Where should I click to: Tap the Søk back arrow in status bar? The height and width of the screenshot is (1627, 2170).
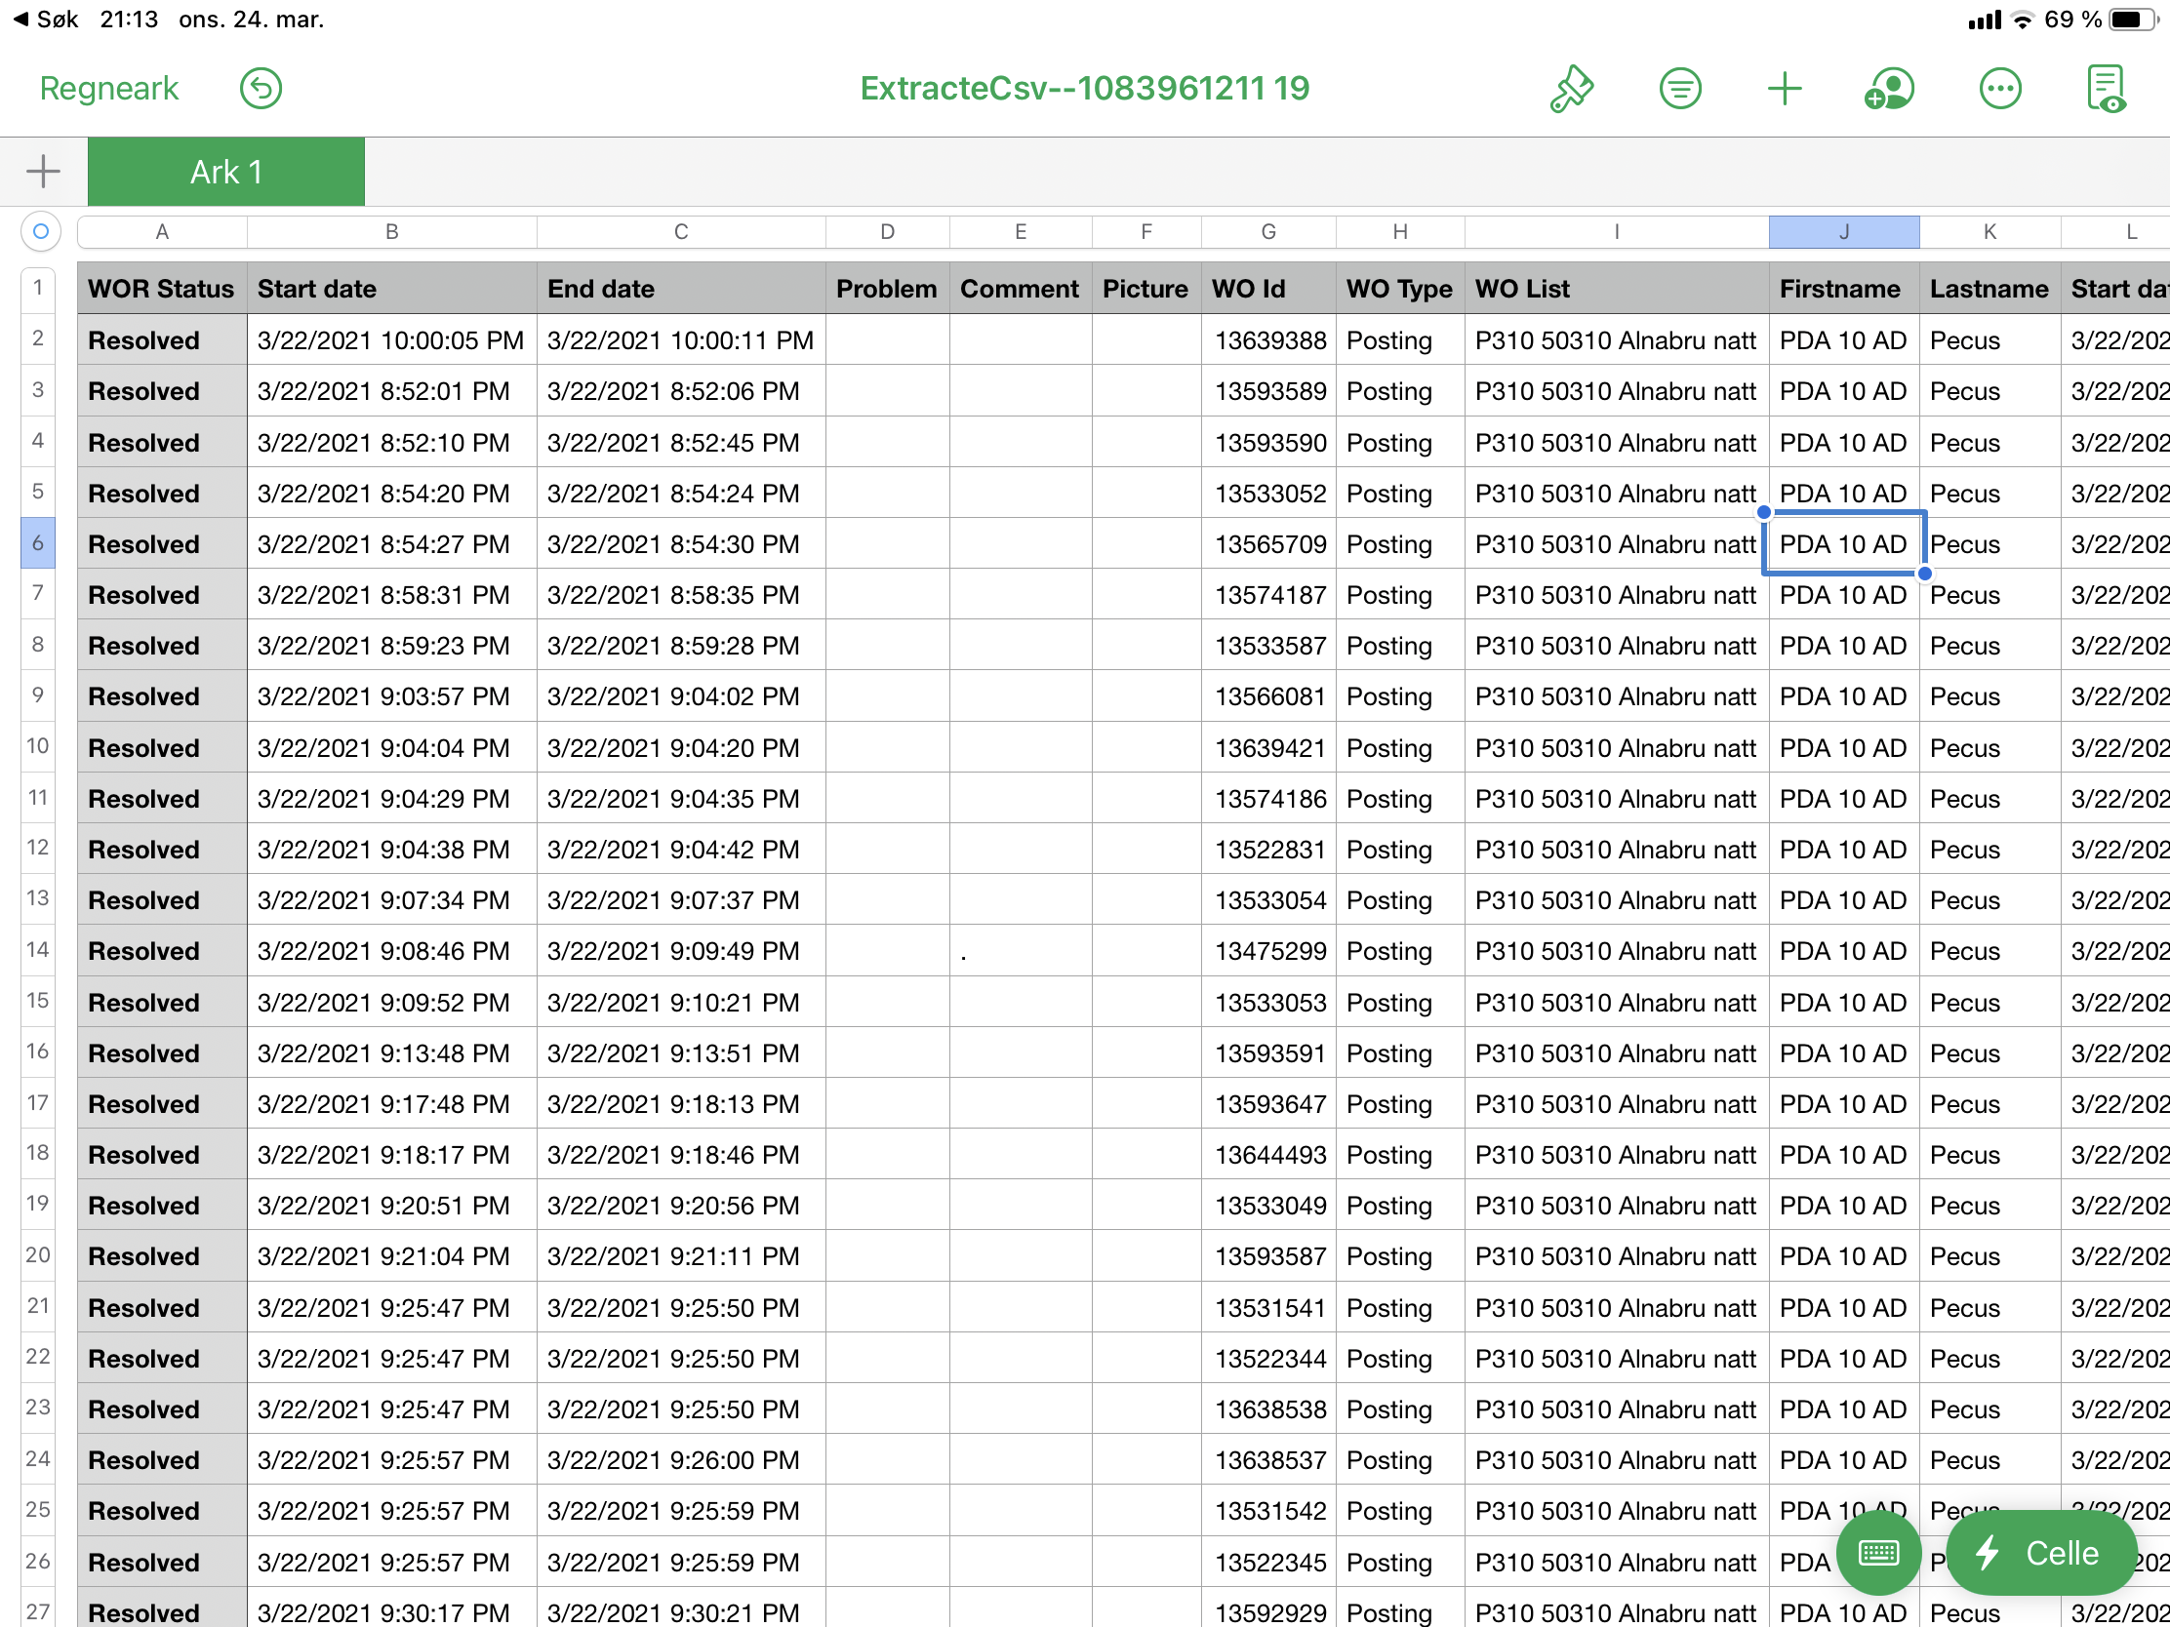coord(45,19)
